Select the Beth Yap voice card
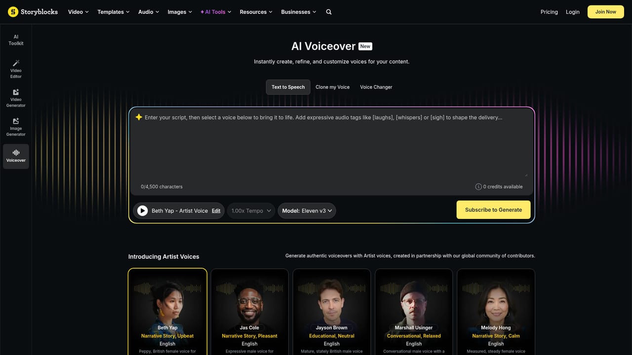632x355 pixels. (167, 312)
